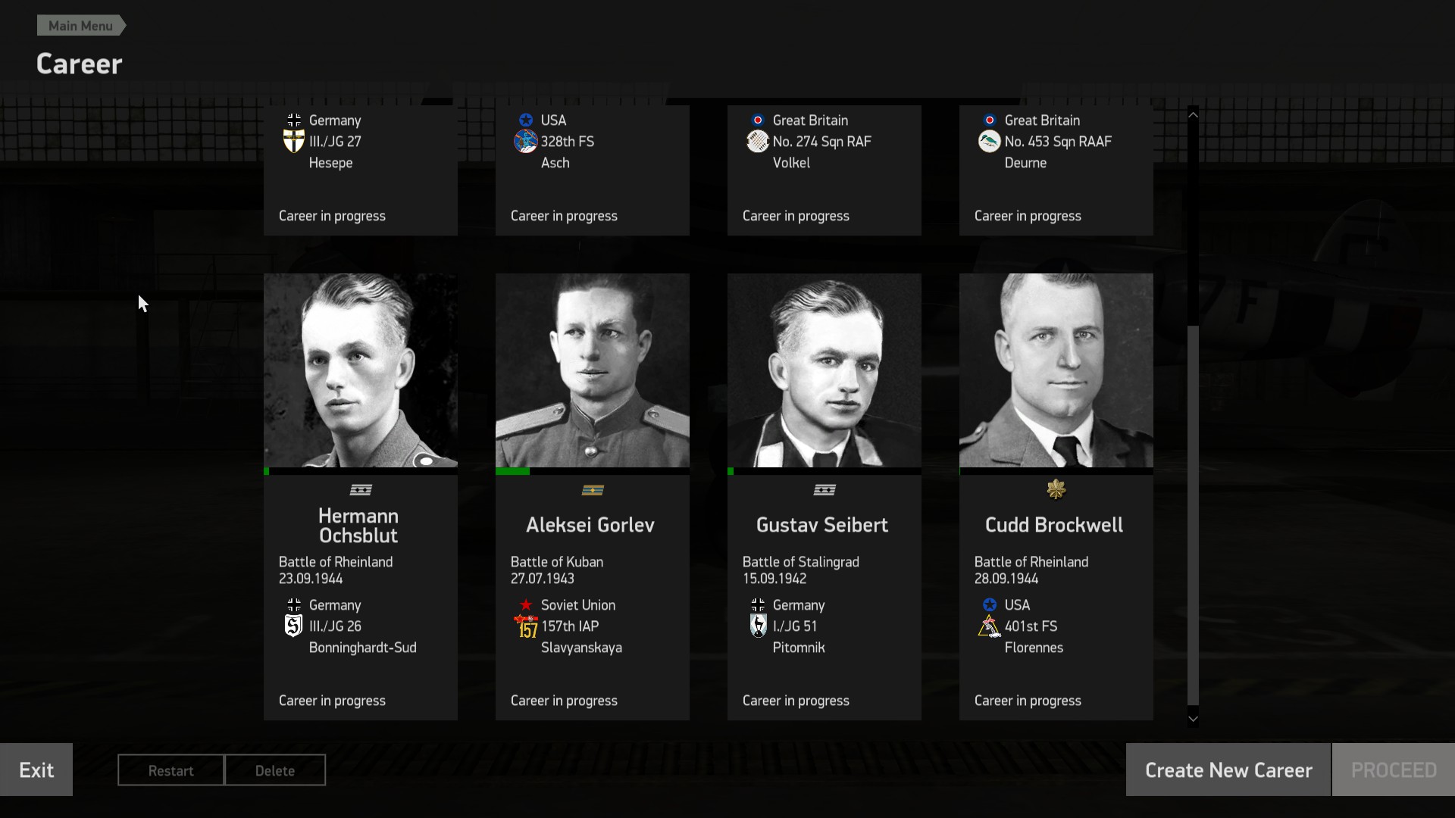Viewport: 1455px width, 818px height.
Task: Click the name Hermann Ochsblut
Action: [x=358, y=526]
